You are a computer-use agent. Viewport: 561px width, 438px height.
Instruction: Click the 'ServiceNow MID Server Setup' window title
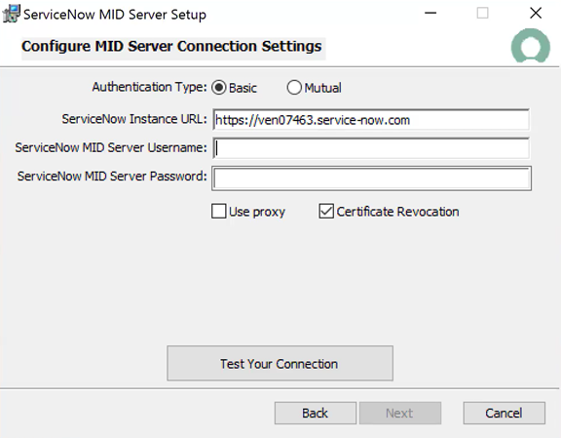(115, 15)
